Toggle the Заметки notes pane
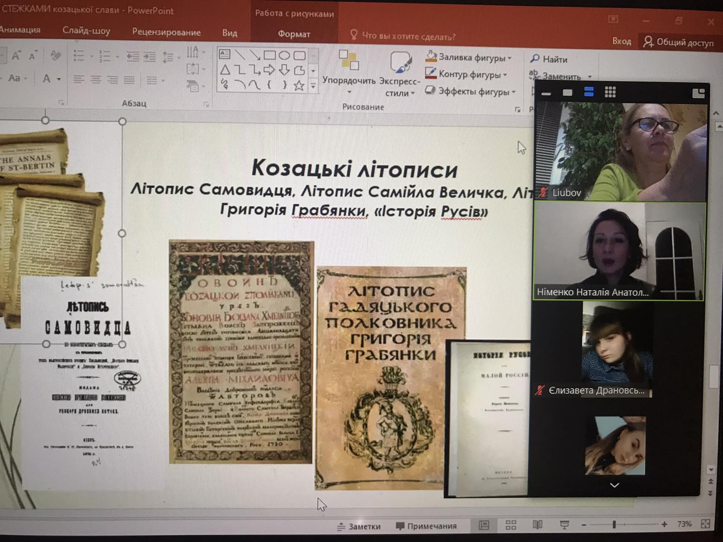The width and height of the screenshot is (723, 542). [359, 526]
